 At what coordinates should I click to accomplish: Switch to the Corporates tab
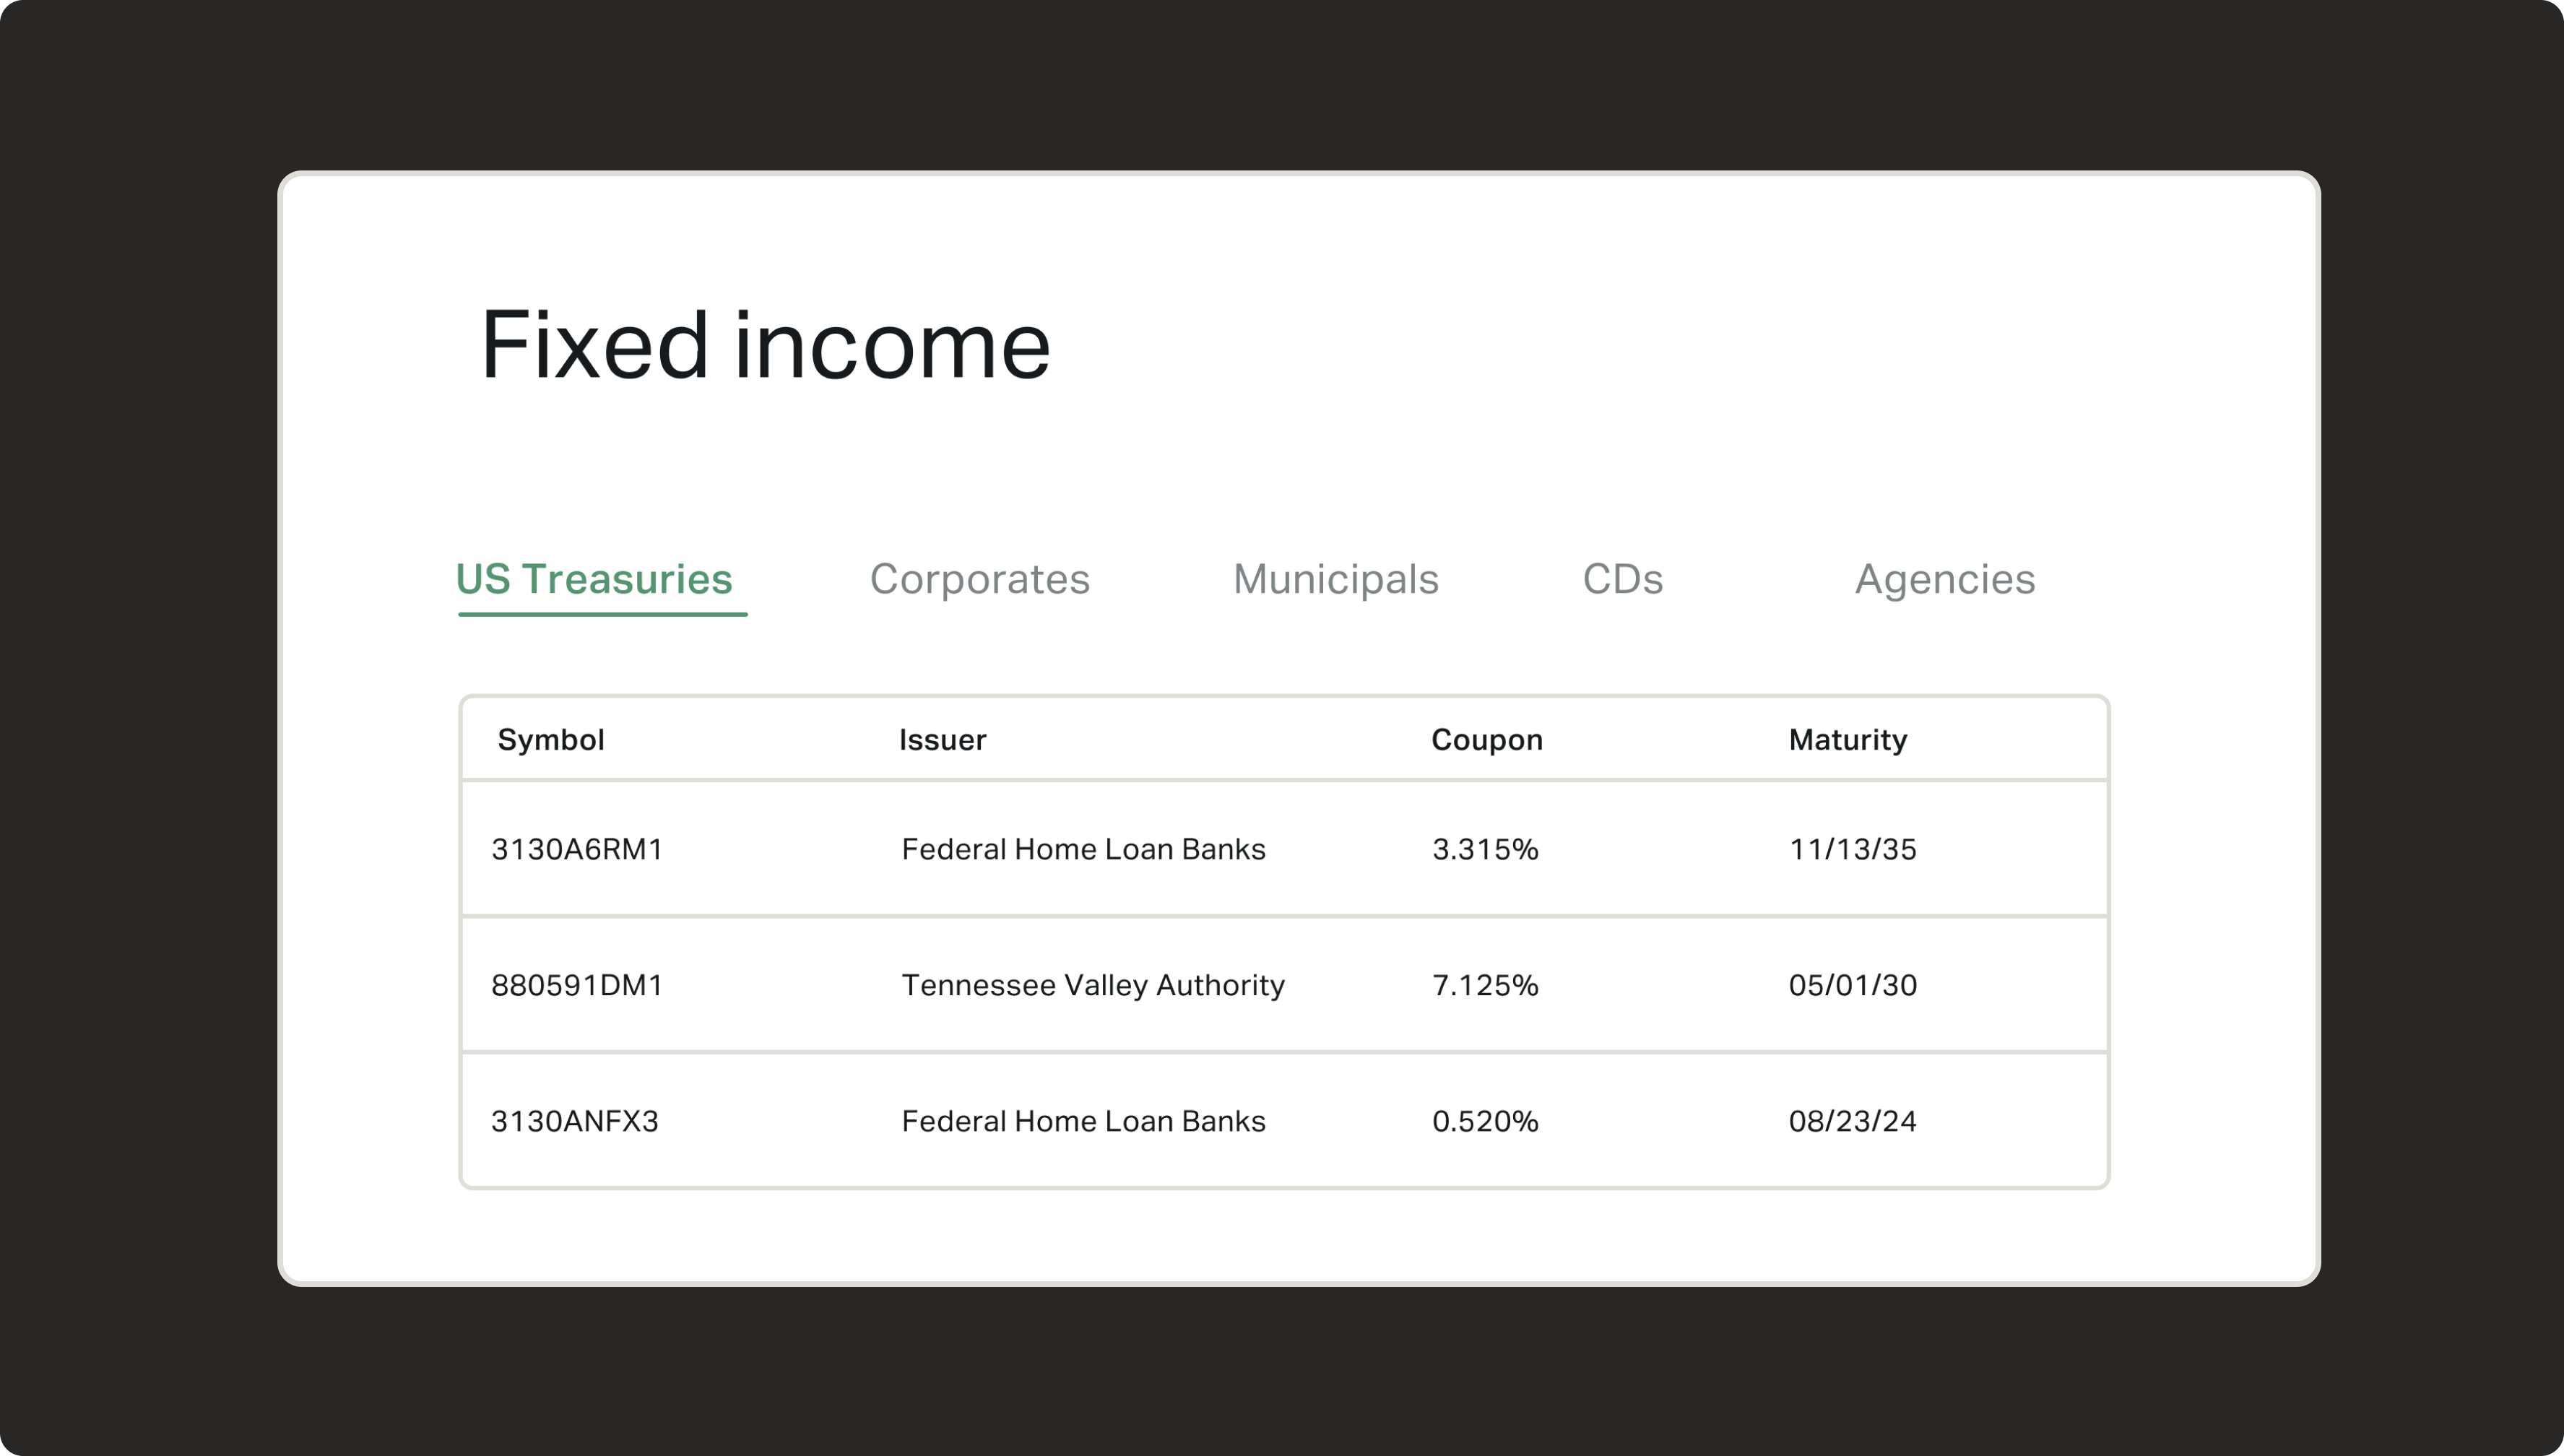pos(980,580)
